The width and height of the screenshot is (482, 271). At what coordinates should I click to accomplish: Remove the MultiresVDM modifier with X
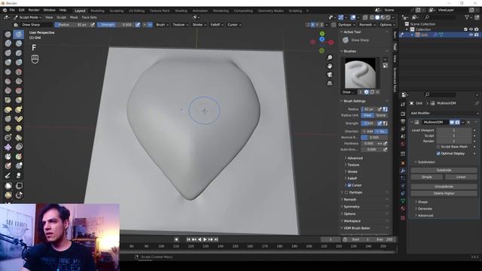(x=468, y=122)
